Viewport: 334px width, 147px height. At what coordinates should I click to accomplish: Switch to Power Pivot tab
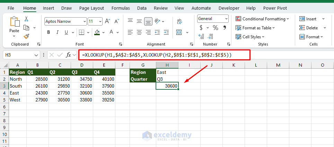[275, 8]
